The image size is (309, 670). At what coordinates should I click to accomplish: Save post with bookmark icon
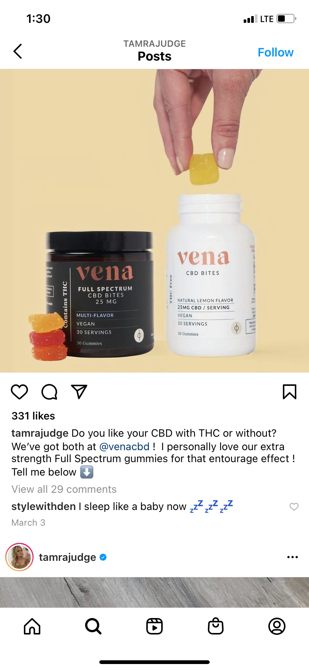coord(290,392)
